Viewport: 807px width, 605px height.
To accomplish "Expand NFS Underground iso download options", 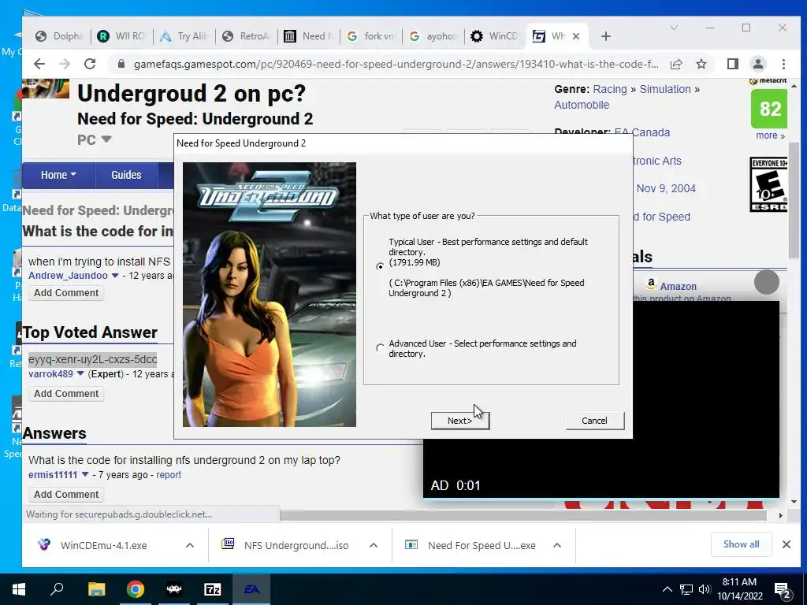I will (374, 545).
